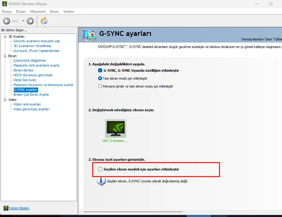Open the Masaüstü menu
This screenshot has width=282, height=217.
pos(38,12)
